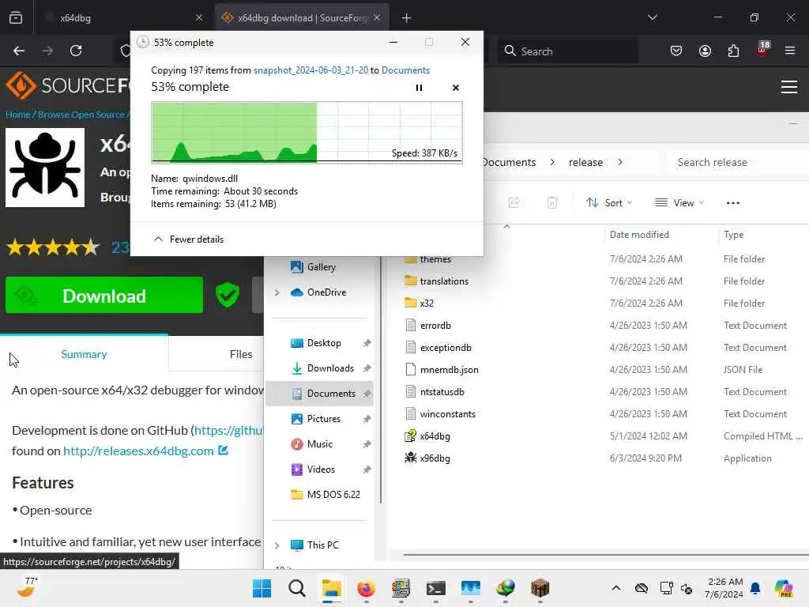Open the Windows Start menu
Viewport: 809px width, 607px height.
(x=262, y=588)
